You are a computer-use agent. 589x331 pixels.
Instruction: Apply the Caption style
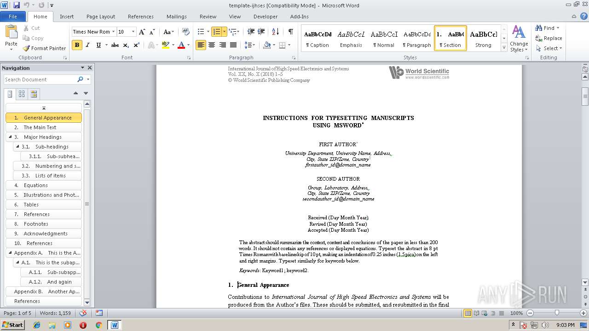tap(318, 38)
